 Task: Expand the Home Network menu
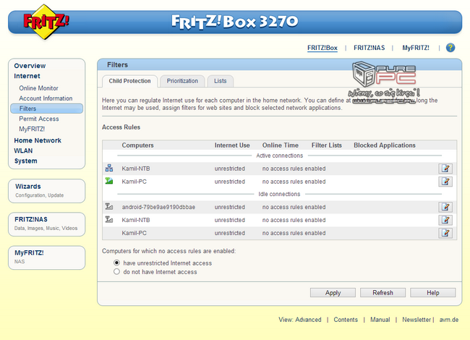tap(38, 140)
